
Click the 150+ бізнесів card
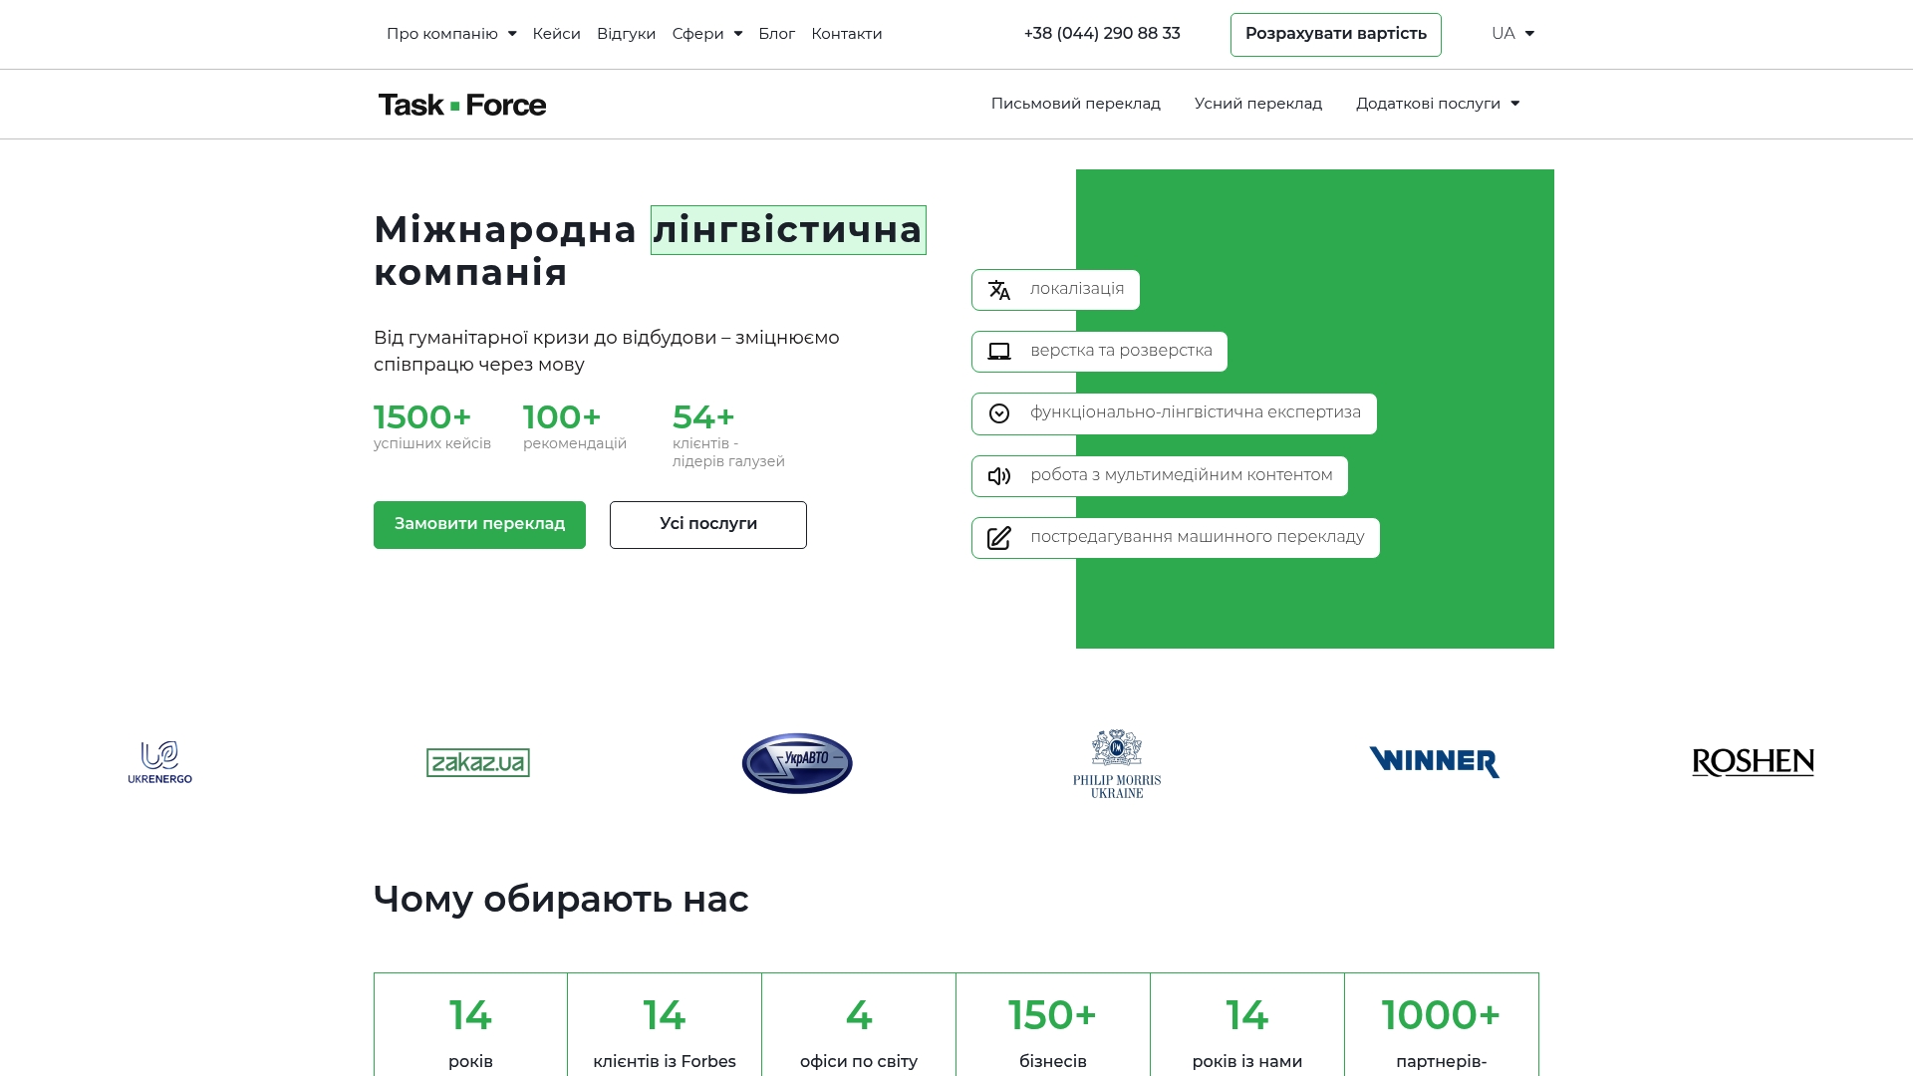(1053, 1025)
